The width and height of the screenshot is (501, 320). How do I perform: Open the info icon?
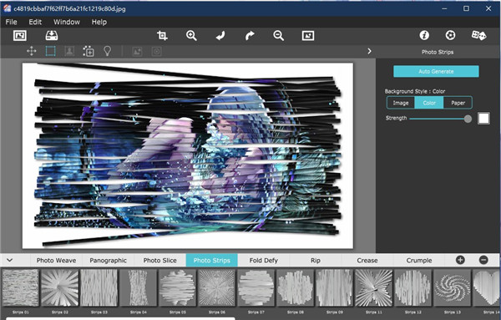point(424,35)
